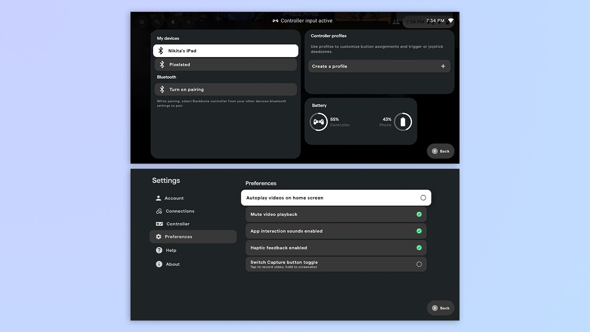This screenshot has width=590, height=332.
Task: Click Turn on pairing
Action: (225, 89)
